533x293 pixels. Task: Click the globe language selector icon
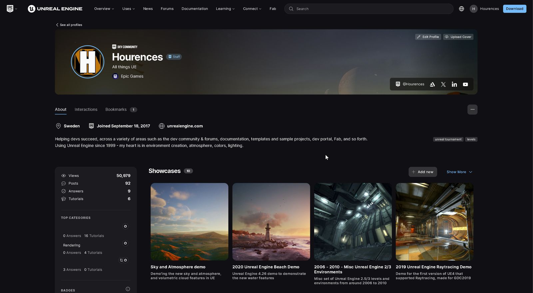point(461,9)
